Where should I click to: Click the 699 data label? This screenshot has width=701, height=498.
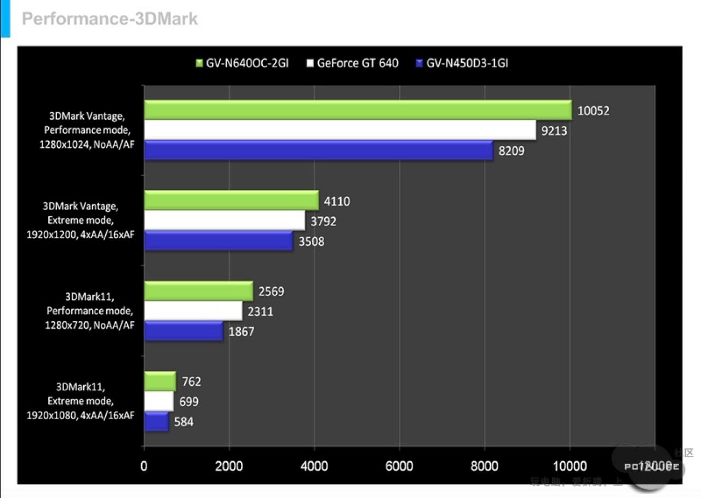tap(189, 402)
